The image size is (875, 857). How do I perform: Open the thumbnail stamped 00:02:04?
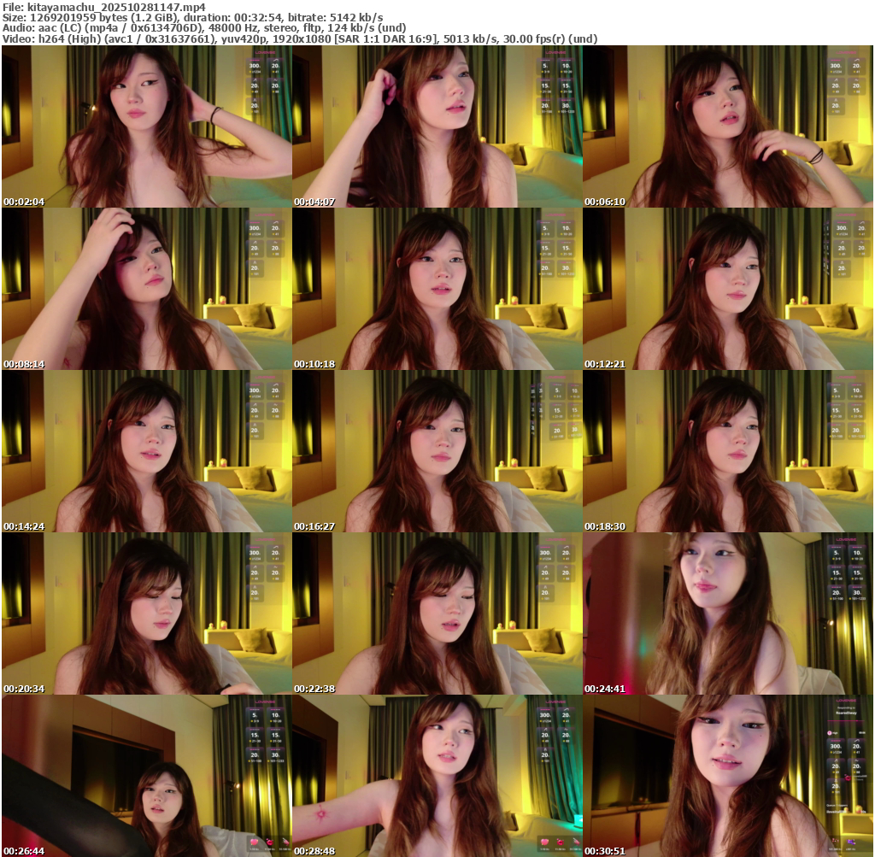pos(146,126)
